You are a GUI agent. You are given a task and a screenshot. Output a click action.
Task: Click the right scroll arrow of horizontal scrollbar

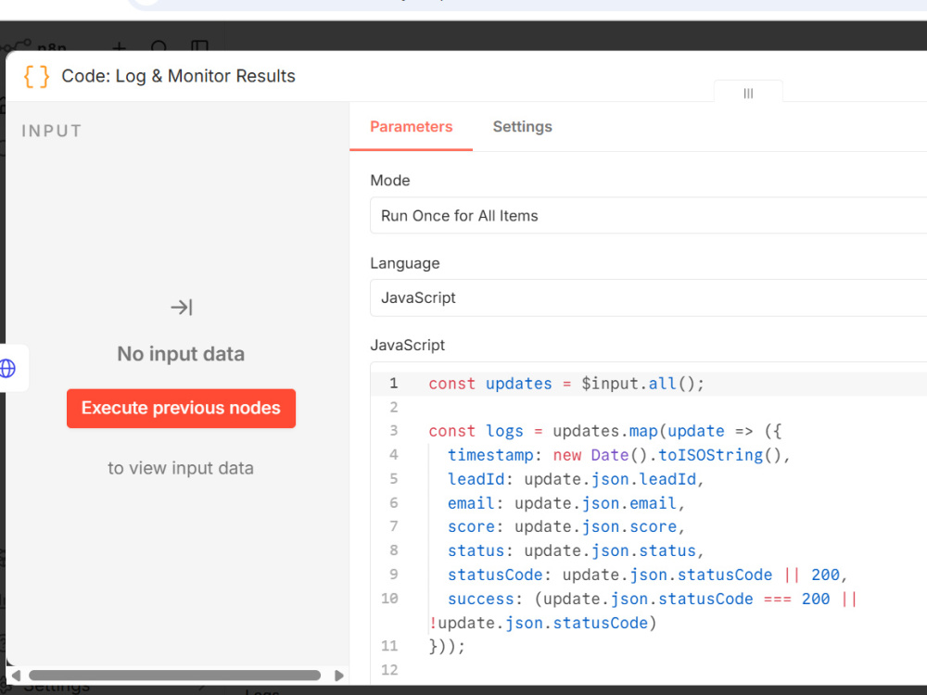(338, 675)
